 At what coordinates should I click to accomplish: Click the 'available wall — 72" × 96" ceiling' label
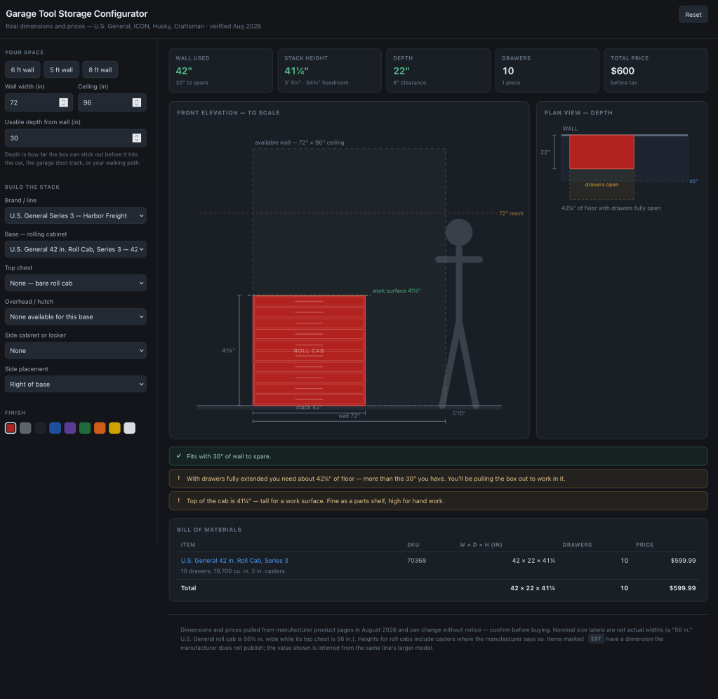[x=300, y=142]
